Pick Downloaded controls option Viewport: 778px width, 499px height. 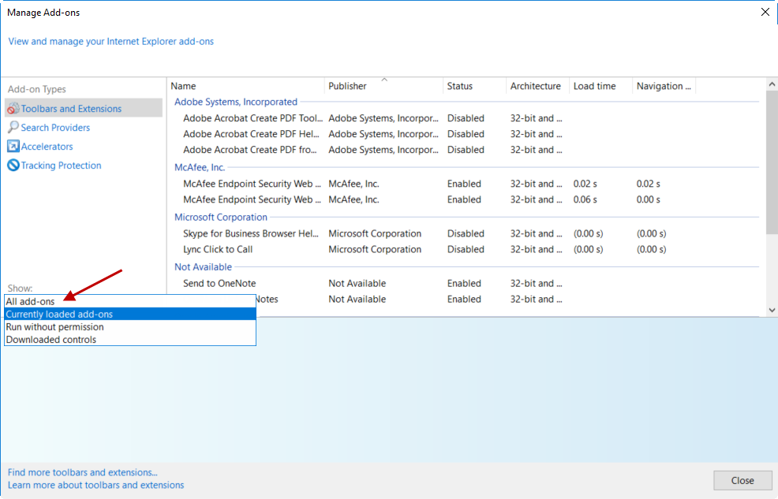[130, 340]
